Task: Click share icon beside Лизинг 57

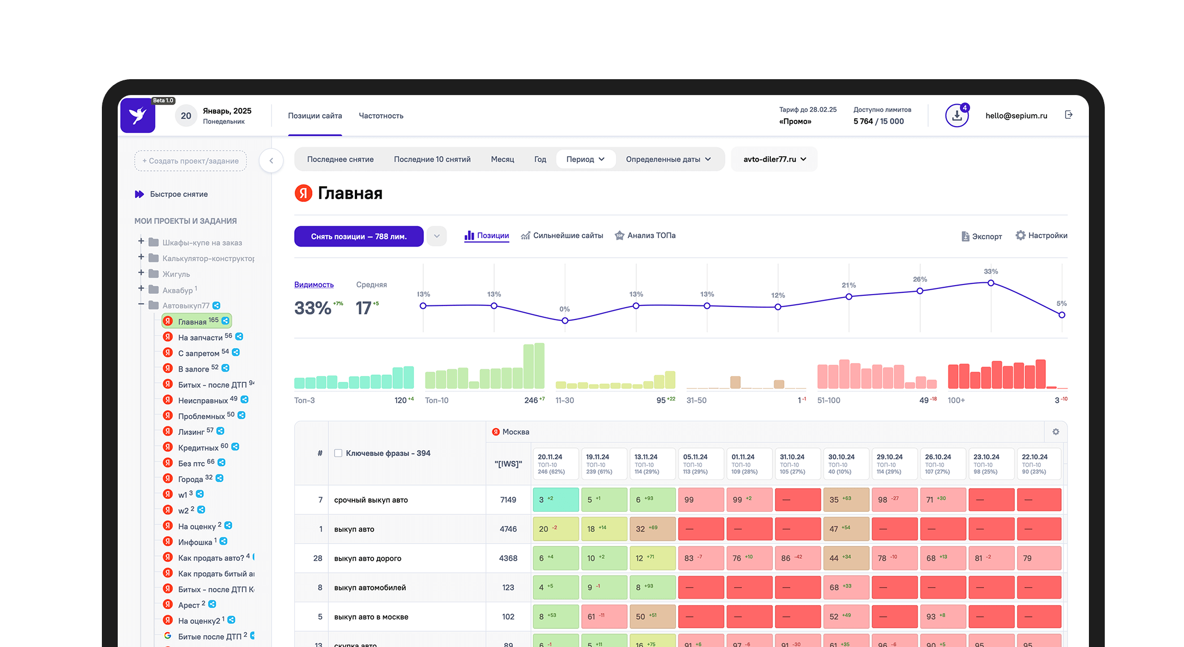Action: tap(221, 431)
